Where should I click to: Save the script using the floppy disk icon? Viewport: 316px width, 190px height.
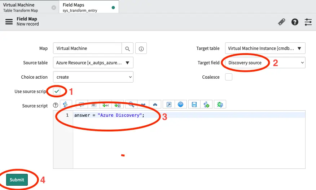pos(194,105)
